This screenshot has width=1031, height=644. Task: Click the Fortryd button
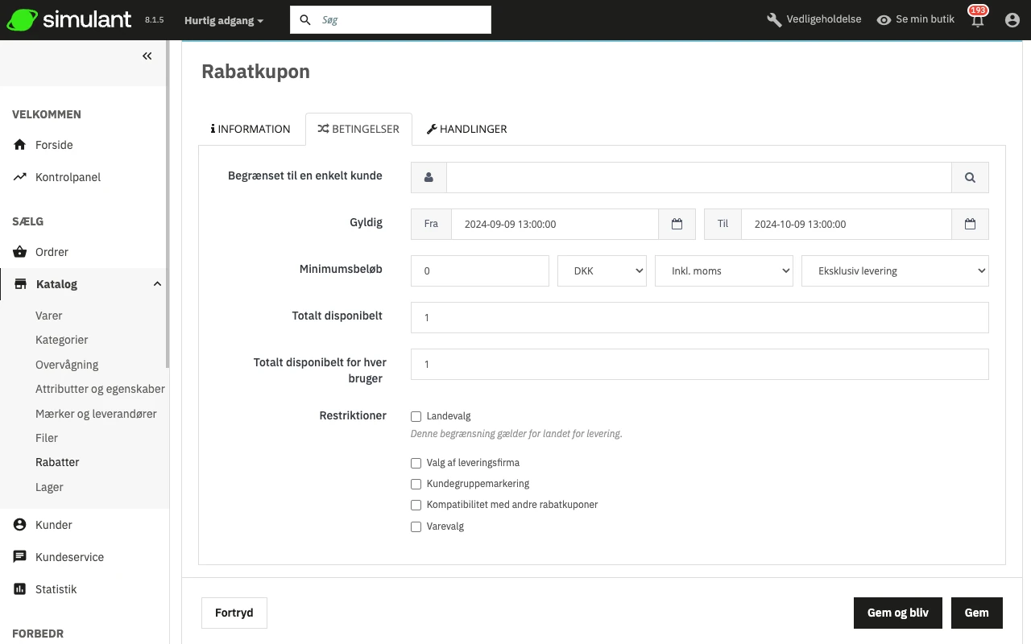tap(234, 613)
